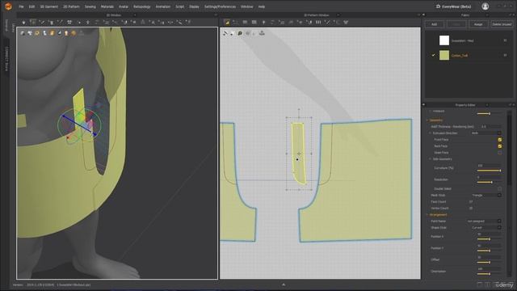Open the Retopology menu
The width and height of the screenshot is (517, 291).
(x=142, y=6)
